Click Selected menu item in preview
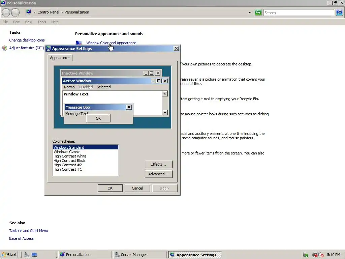This screenshot has width=345, height=259. tap(104, 87)
